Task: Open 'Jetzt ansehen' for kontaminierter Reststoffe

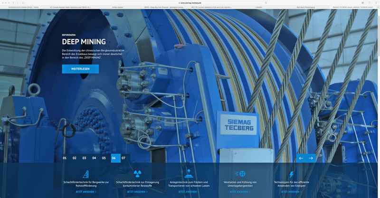Action: point(137,192)
